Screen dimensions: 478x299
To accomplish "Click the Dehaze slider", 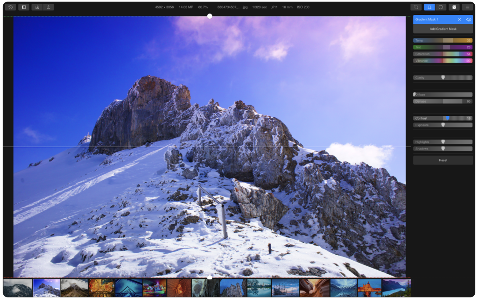I will pyautogui.click(x=443, y=101).
